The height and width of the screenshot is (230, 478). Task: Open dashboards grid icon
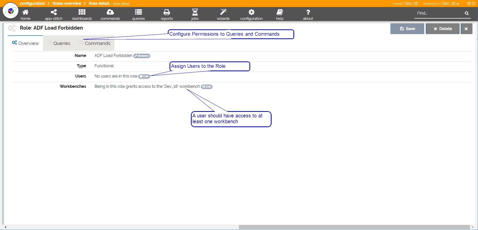tap(82, 12)
